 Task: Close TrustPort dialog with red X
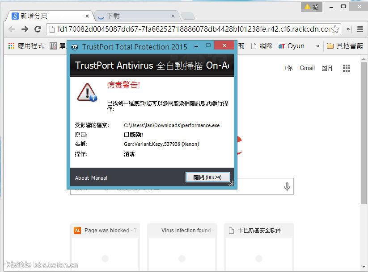[224, 45]
